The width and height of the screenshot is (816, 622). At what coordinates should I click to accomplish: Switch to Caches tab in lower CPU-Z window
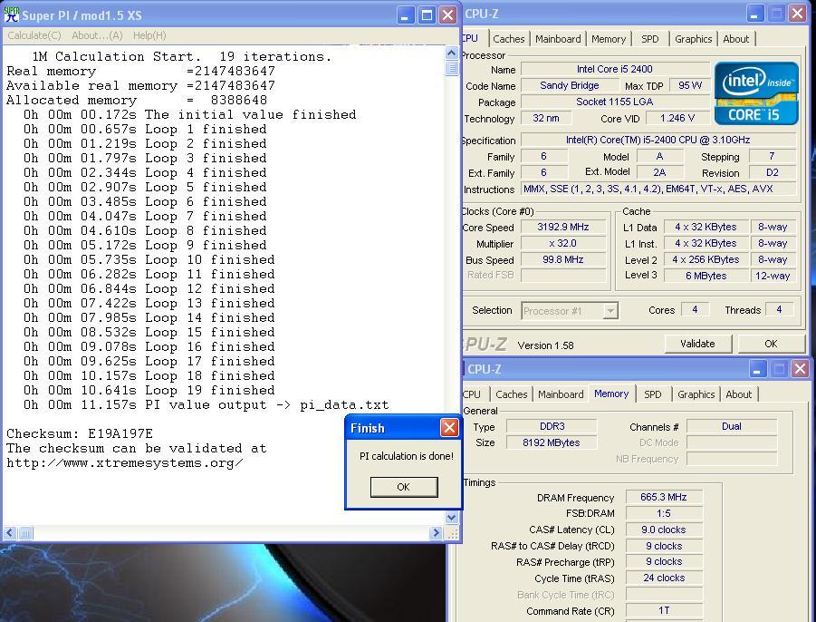point(511,394)
